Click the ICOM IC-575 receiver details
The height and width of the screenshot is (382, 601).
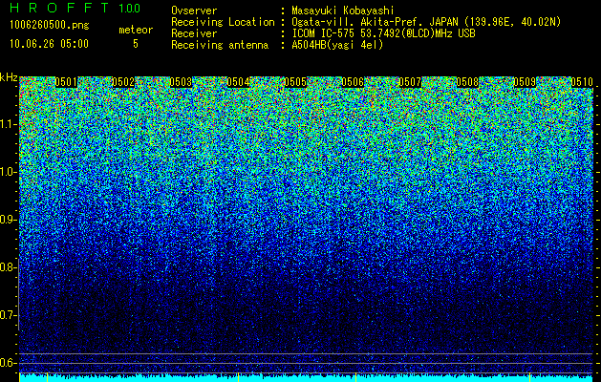point(383,33)
